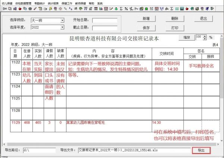Image resolution: width=224 pixels, height=158 pixels.
Task: Open the 幼儿保健 menu
Action: (7, 3)
